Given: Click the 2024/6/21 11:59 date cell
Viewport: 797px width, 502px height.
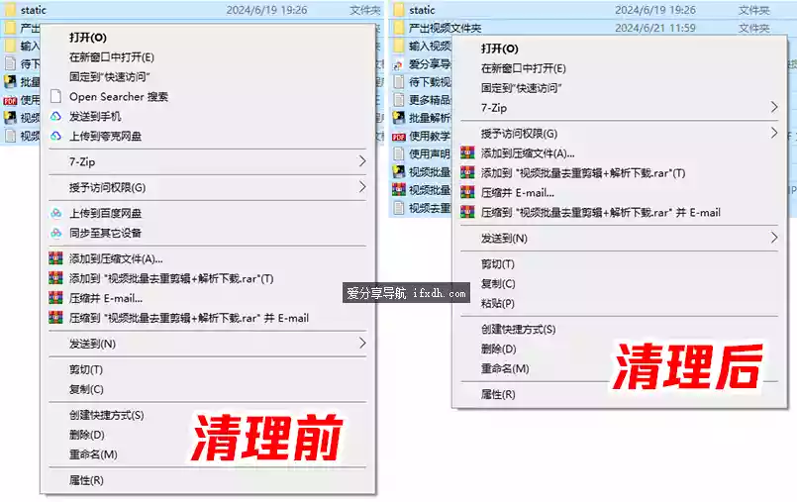Looking at the screenshot, I should (x=655, y=28).
